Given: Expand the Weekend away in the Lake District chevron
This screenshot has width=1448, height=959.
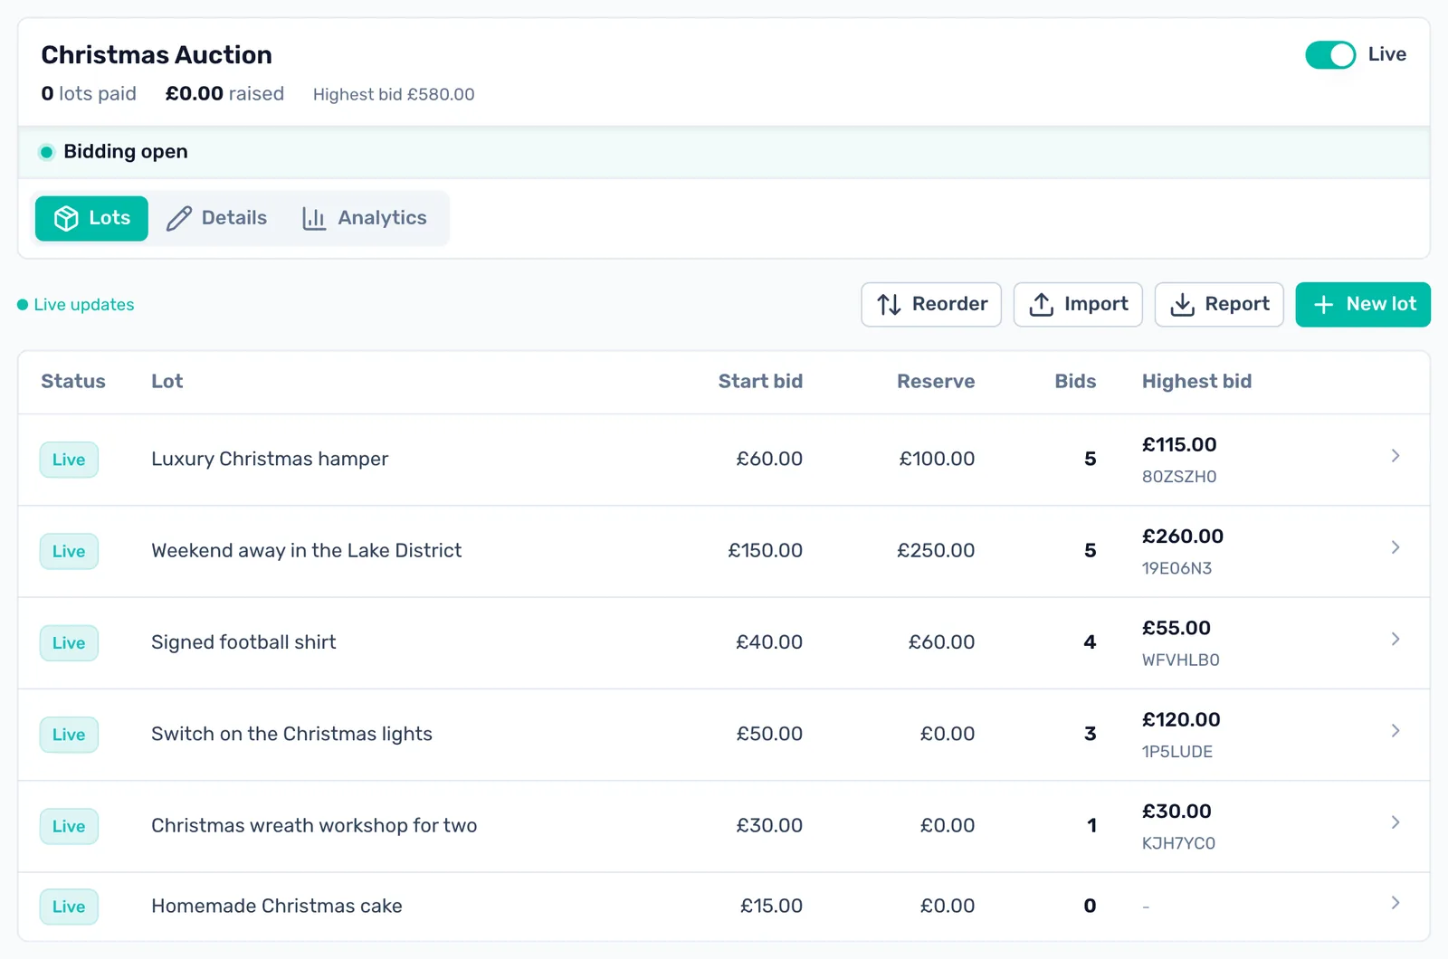Looking at the screenshot, I should point(1396,547).
